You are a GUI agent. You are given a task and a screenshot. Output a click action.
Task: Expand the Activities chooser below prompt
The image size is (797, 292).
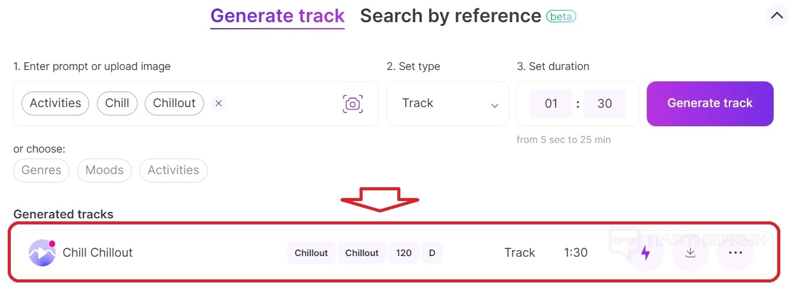pyautogui.click(x=173, y=171)
